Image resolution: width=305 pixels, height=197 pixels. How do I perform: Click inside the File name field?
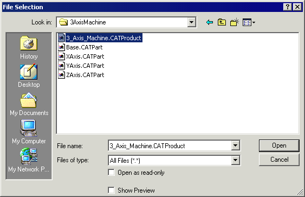(x=170, y=145)
